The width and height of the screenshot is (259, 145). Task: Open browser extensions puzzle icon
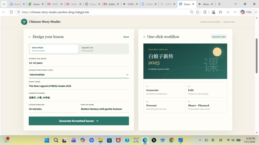point(205,12)
